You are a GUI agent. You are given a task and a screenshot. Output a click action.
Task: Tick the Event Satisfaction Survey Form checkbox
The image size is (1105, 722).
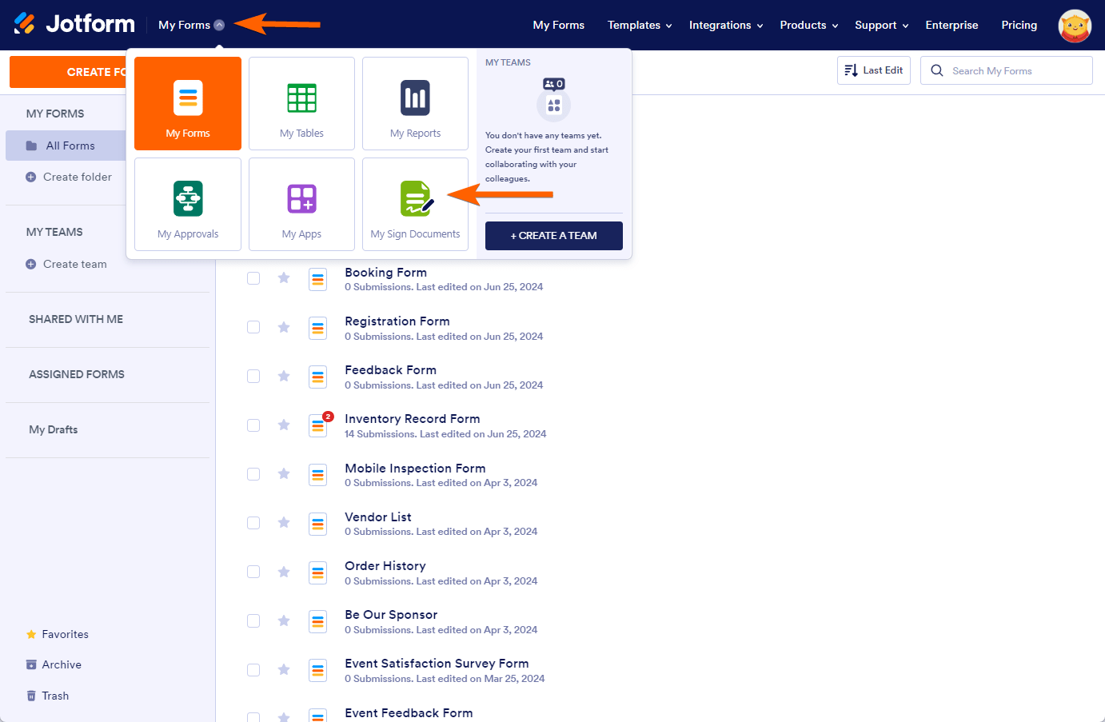click(253, 670)
